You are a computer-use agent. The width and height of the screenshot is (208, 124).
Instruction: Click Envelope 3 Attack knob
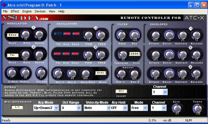[156, 73]
